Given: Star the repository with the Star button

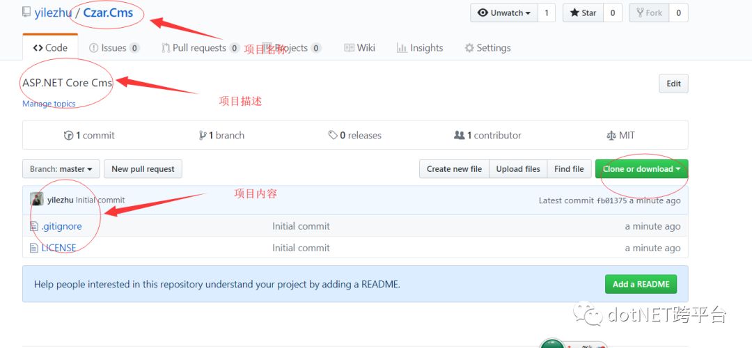Looking at the screenshot, I should point(583,13).
